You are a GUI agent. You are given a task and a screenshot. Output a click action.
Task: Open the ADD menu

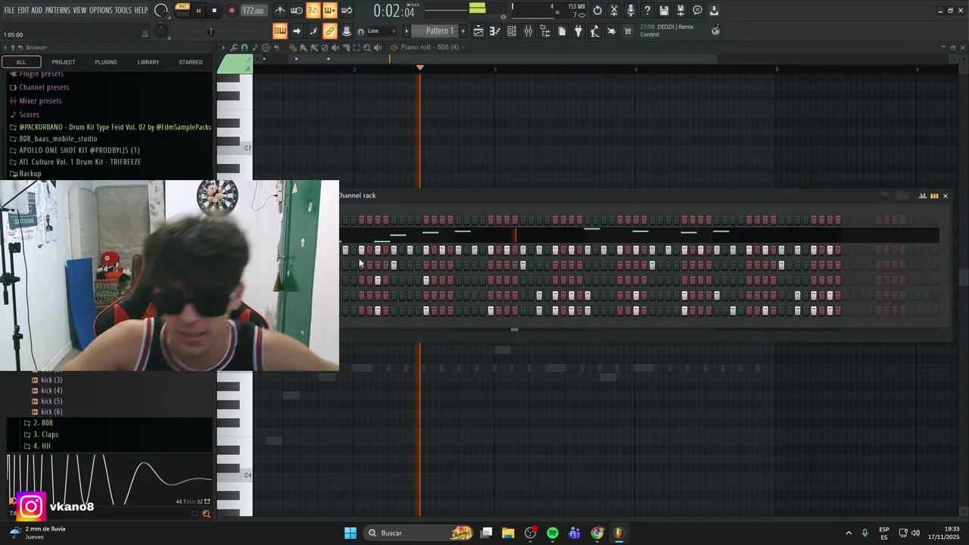point(37,11)
